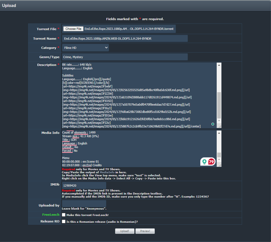
Task: Click the Media Info scrollbar down arrow
Action: tap(219, 160)
